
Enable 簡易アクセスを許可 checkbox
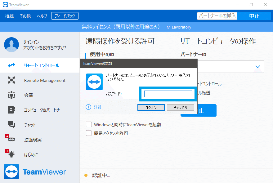click(x=89, y=133)
